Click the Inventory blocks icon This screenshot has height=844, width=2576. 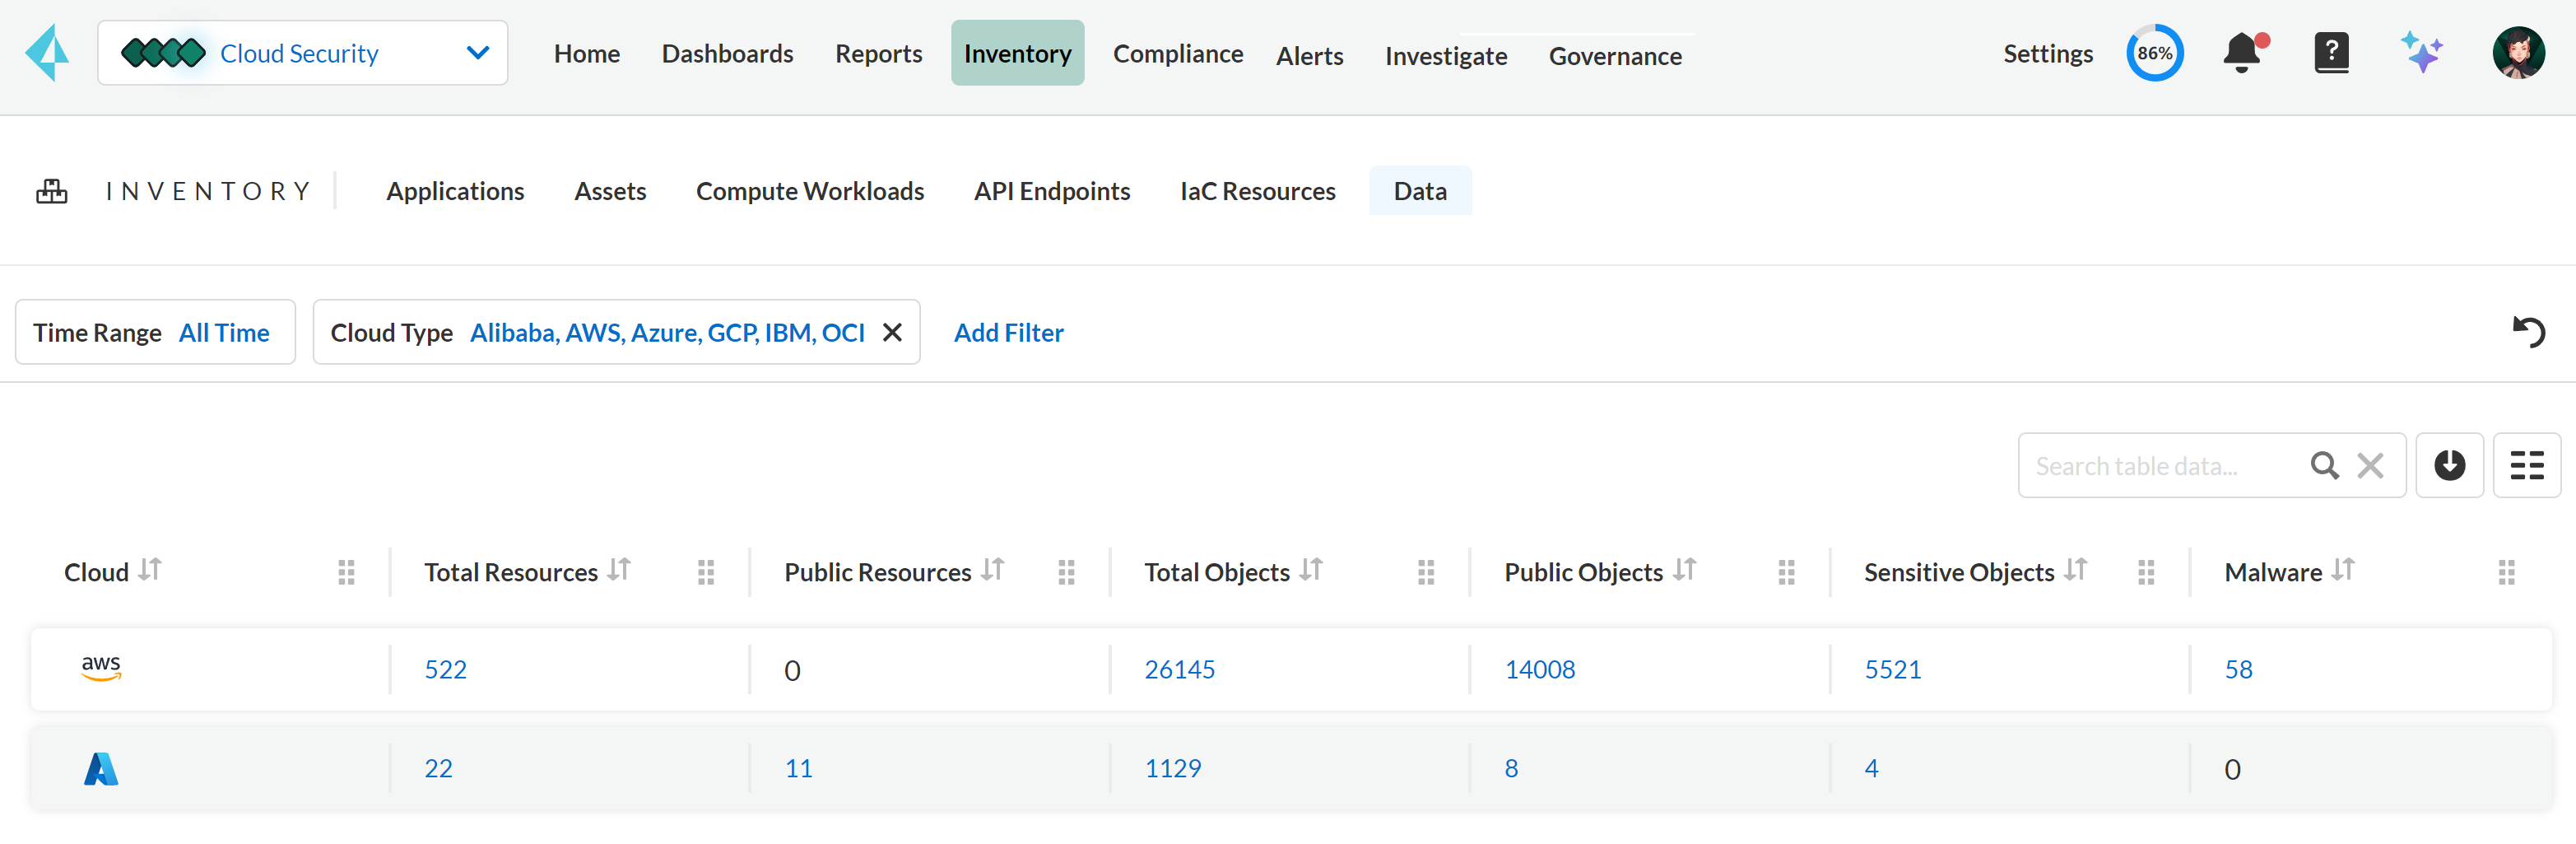click(x=52, y=191)
